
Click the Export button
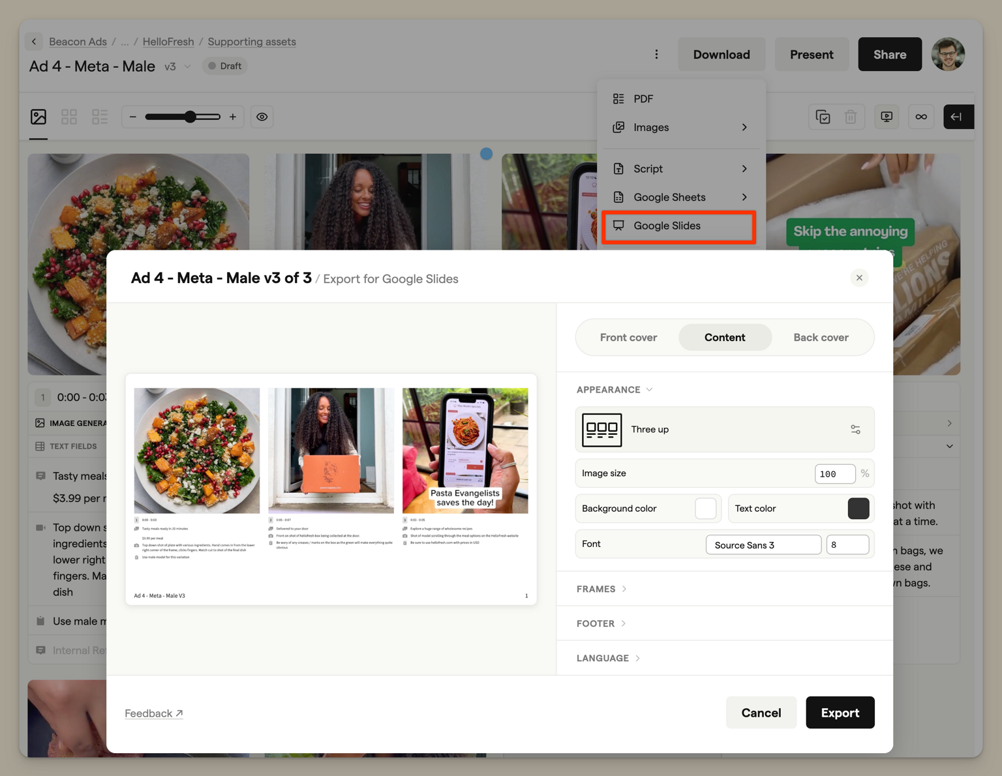[840, 713]
